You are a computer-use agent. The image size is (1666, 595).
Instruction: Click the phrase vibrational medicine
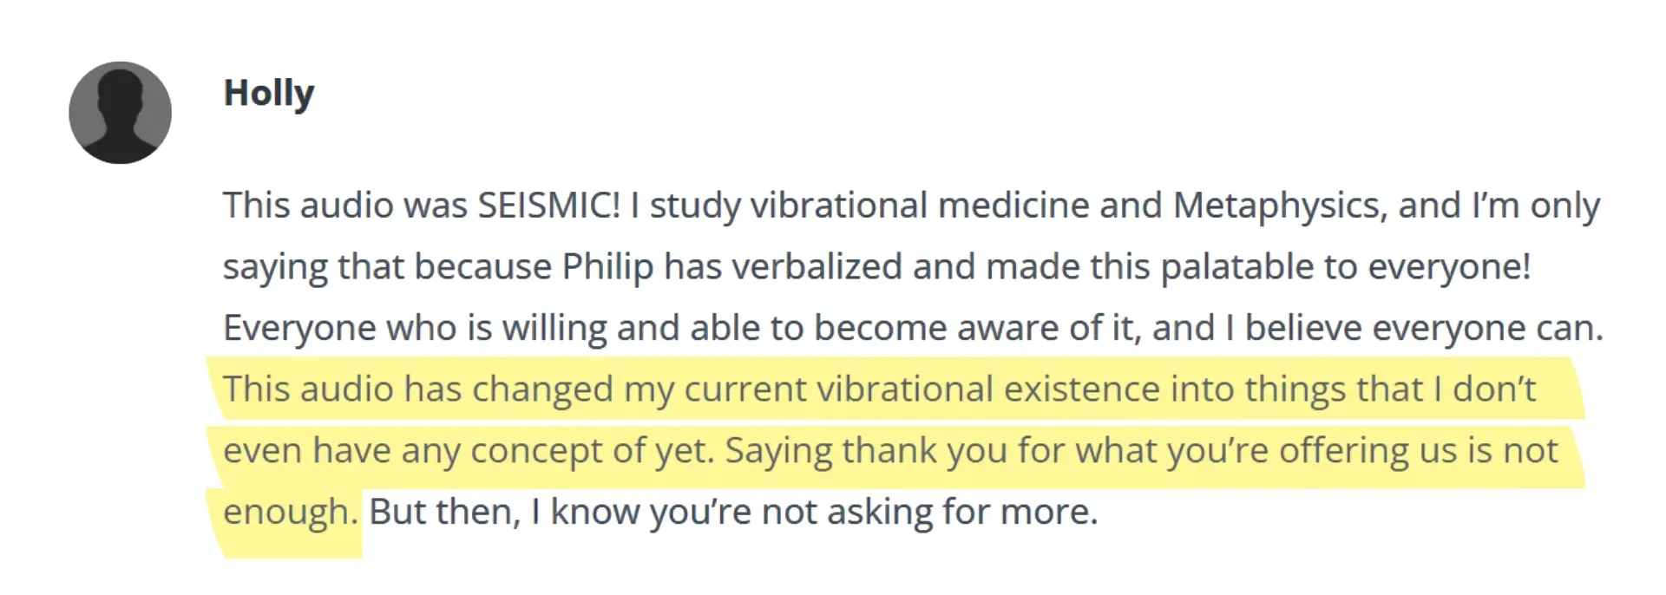955,206
